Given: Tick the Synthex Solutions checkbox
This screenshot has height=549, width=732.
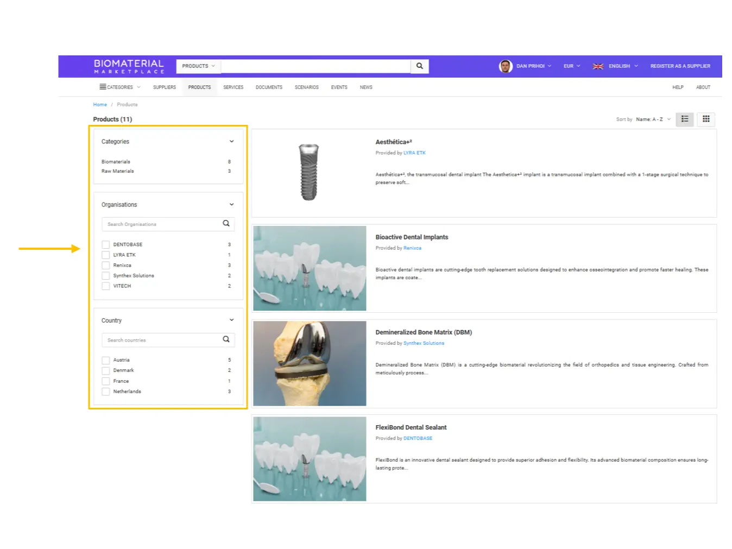Looking at the screenshot, I should [x=106, y=276].
